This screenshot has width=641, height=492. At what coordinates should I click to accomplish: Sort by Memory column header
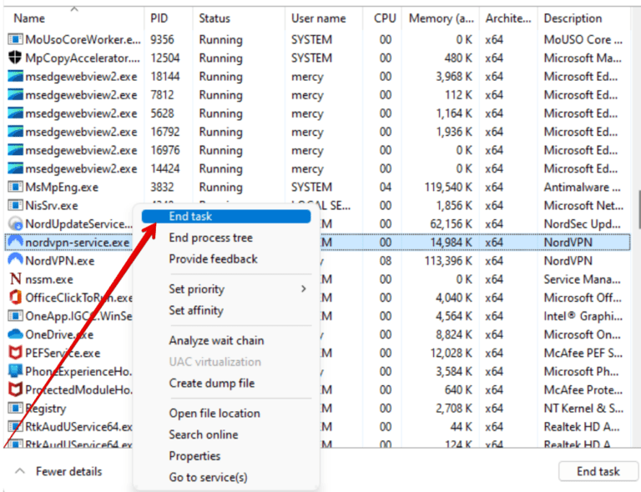click(x=441, y=18)
